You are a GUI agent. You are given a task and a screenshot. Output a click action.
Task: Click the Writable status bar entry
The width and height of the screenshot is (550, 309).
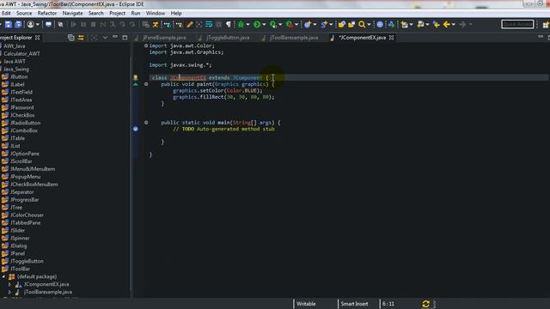pos(306,304)
